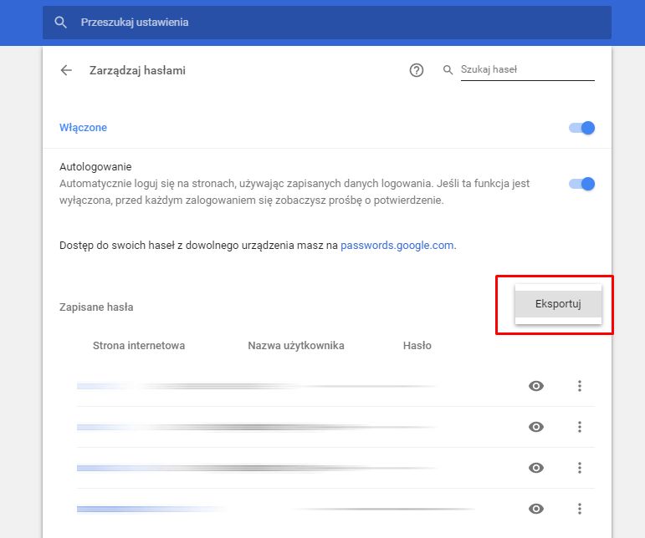Focus the Przeszukaj ustawienia search field
645x538 pixels.
point(327,23)
